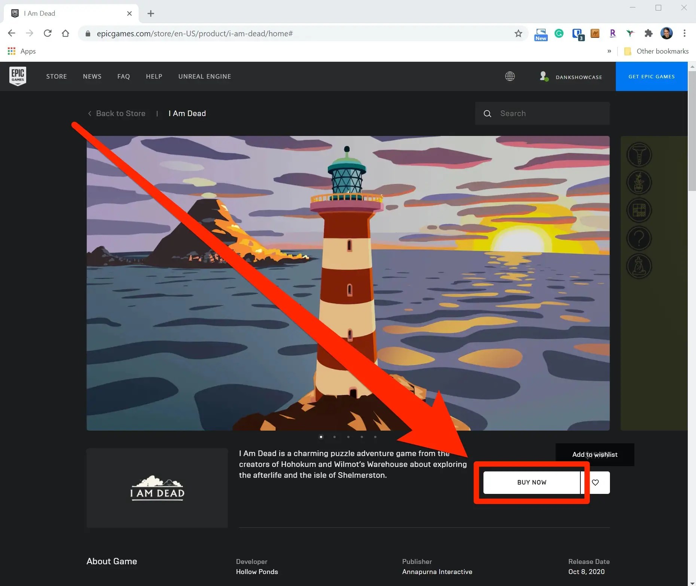Viewport: 696px width, 586px height.
Task: Open the green bird extension icon
Action: (x=631, y=33)
